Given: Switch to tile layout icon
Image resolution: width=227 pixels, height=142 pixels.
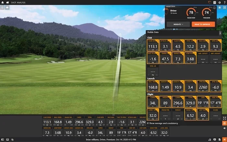Looking at the screenshot, I should [x=220, y=7].
